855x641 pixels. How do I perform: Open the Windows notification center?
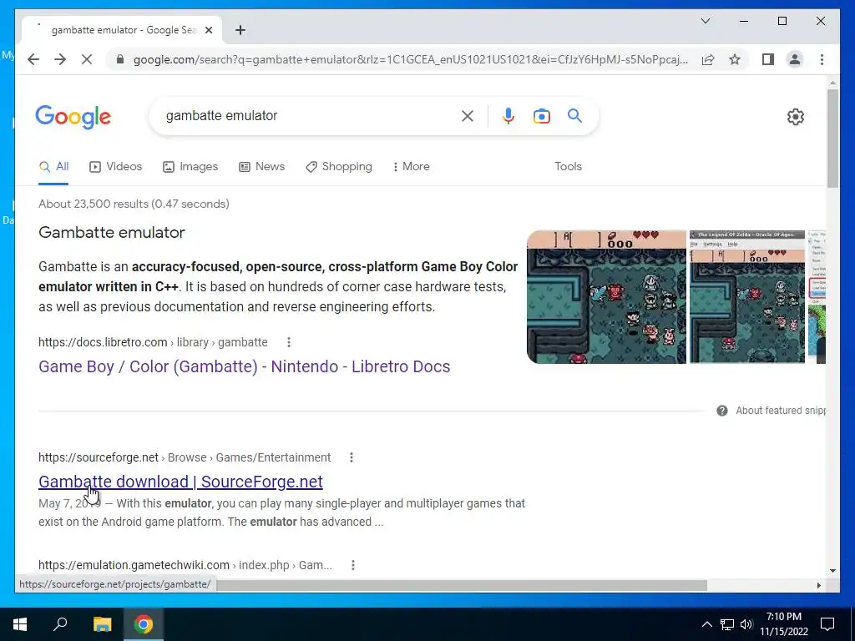pyautogui.click(x=827, y=624)
